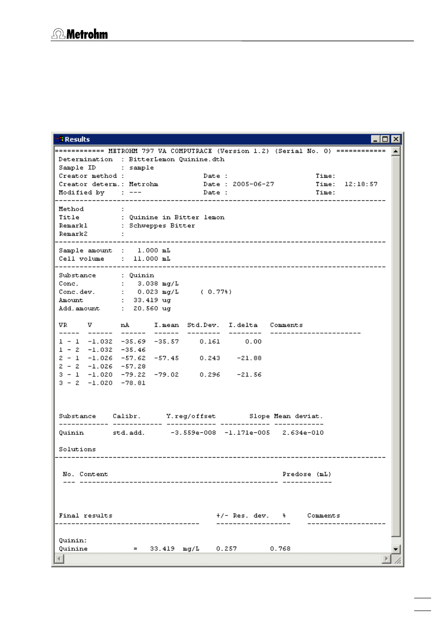
Task: Click the Std.Dev. value '0.296'
Action: tap(209, 375)
